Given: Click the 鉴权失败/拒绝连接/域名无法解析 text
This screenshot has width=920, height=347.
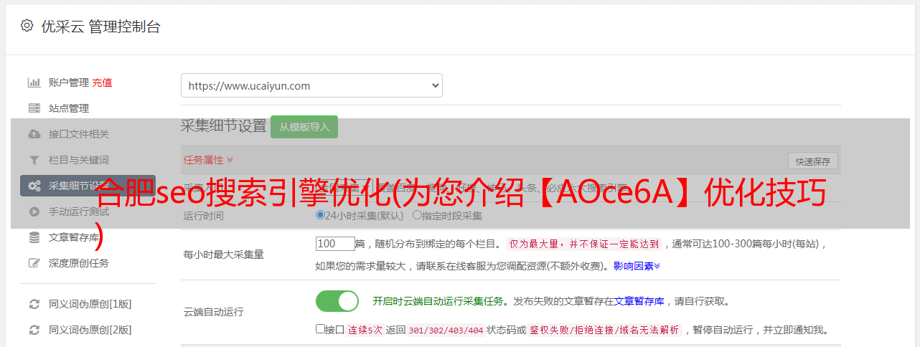Looking at the screenshot, I should tap(605, 330).
